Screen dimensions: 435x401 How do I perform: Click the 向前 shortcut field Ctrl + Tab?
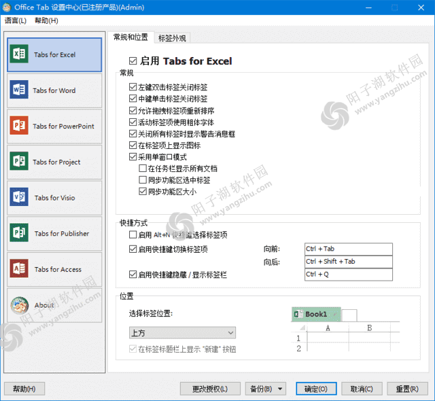pos(349,249)
